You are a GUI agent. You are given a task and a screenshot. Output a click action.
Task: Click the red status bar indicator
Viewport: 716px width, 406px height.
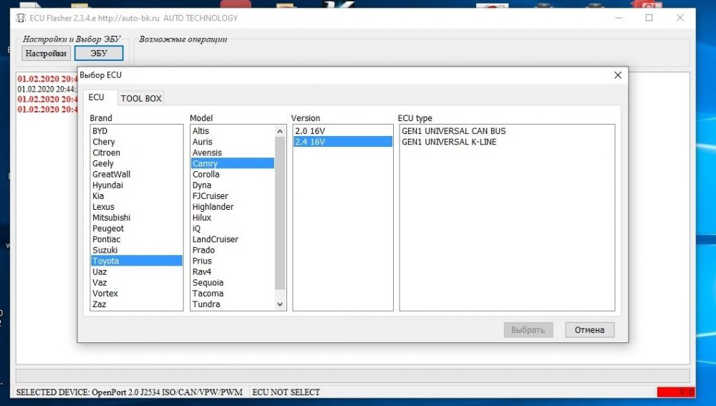pos(676,392)
